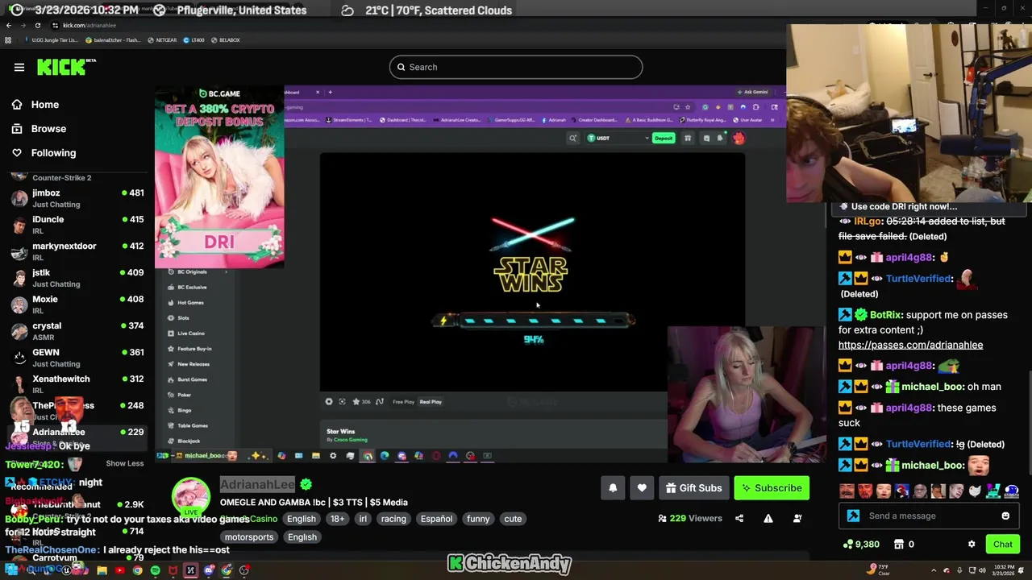The width and height of the screenshot is (1032, 580).
Task: Select the Español tag
Action: (x=436, y=519)
